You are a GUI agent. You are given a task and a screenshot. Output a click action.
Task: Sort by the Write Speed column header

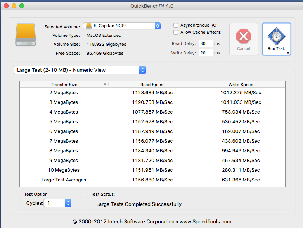241,85
